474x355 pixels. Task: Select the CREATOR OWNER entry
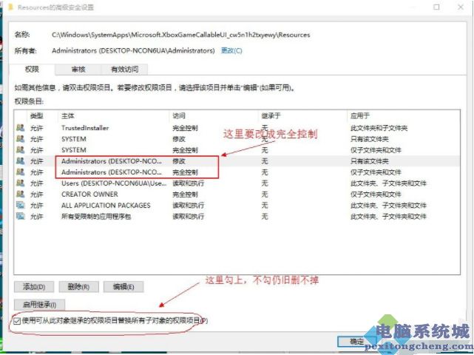(x=237, y=194)
